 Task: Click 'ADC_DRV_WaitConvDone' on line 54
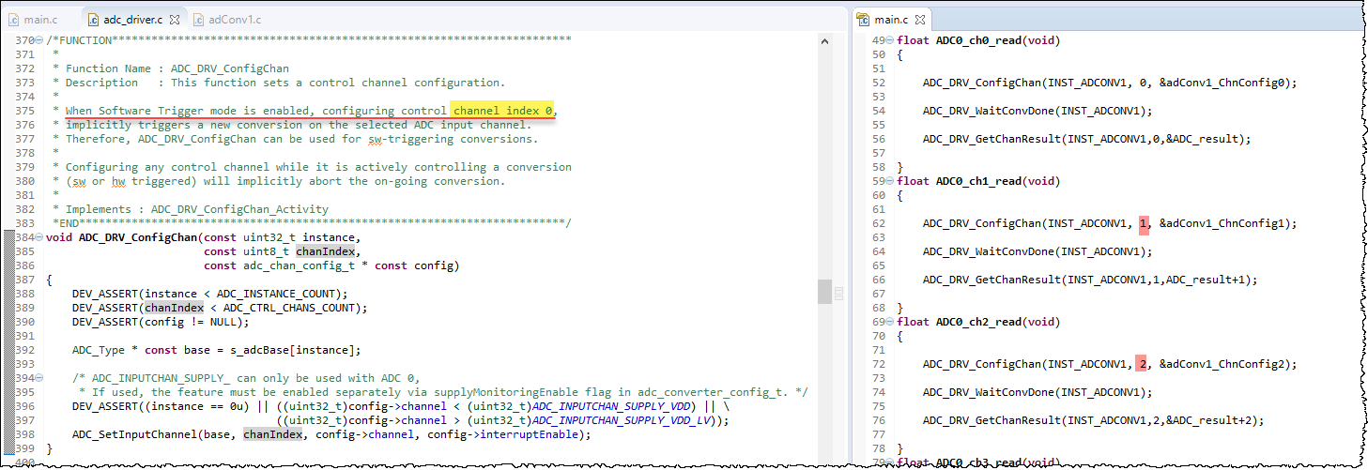click(988, 111)
